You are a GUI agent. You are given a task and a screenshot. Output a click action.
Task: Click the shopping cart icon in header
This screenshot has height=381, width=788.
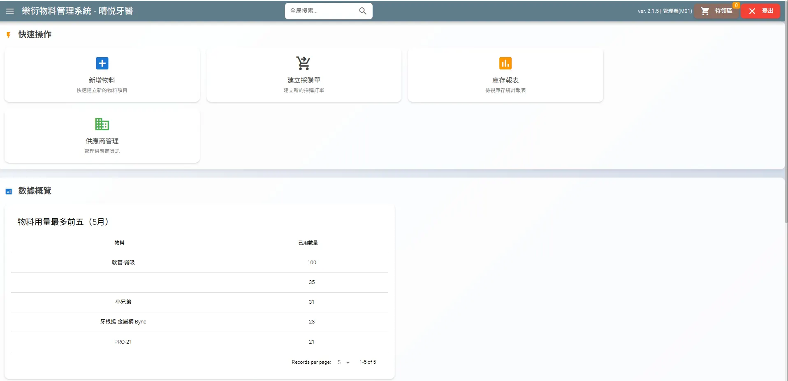coord(705,11)
